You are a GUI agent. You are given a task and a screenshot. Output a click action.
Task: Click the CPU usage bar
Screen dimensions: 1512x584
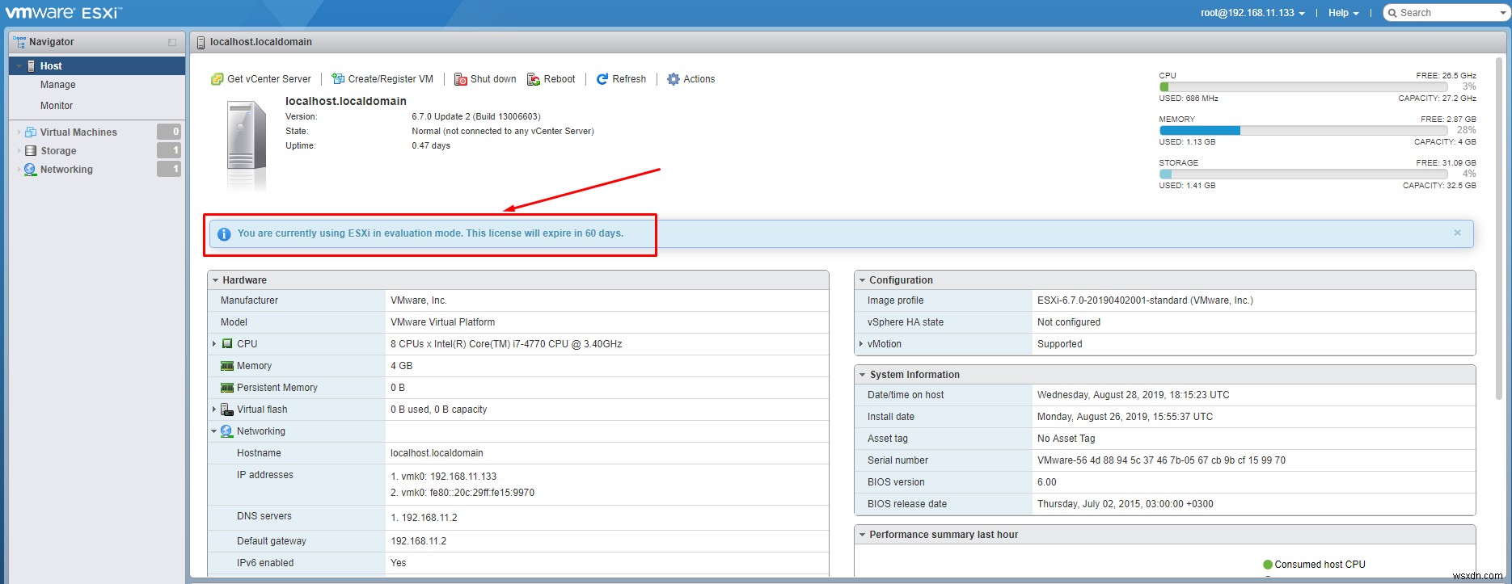point(1304,87)
